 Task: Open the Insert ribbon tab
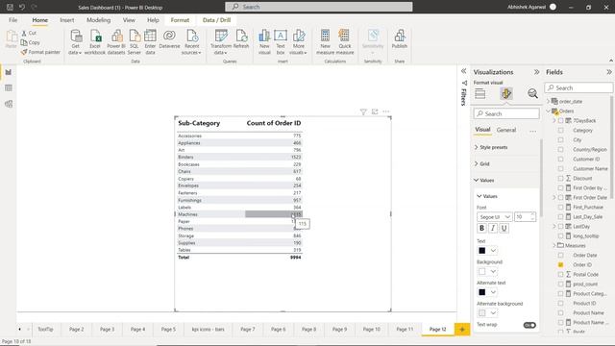point(67,20)
